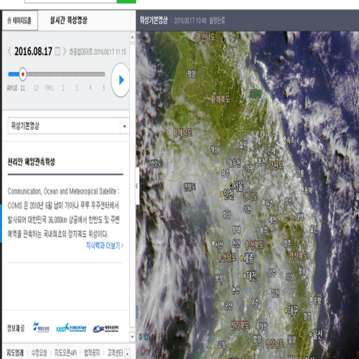Click the 충청북도 province label
359x359 pixels.
pyautogui.click(x=253, y=245)
